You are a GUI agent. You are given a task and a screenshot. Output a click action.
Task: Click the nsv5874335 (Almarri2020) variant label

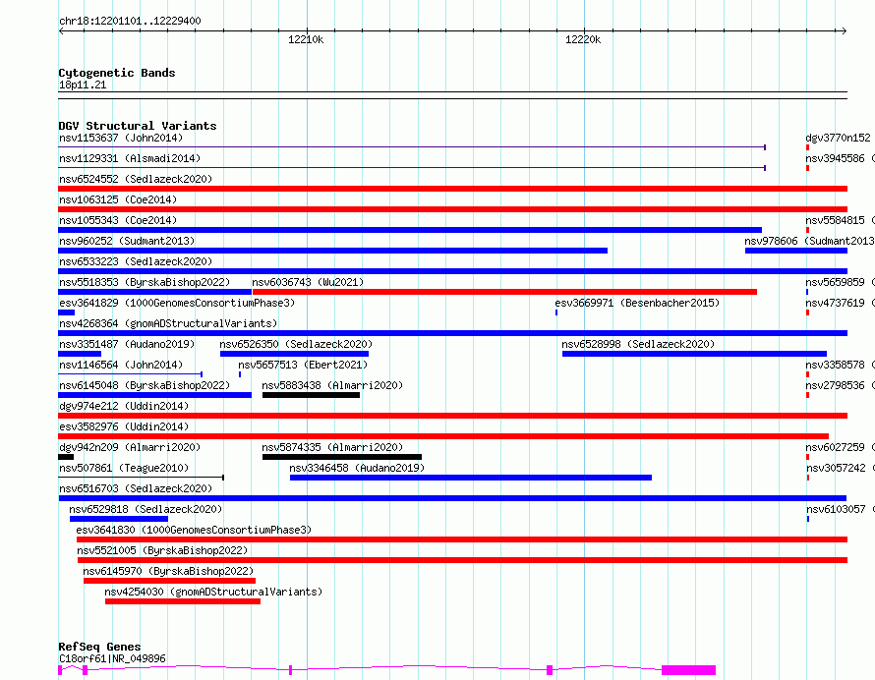(x=332, y=447)
